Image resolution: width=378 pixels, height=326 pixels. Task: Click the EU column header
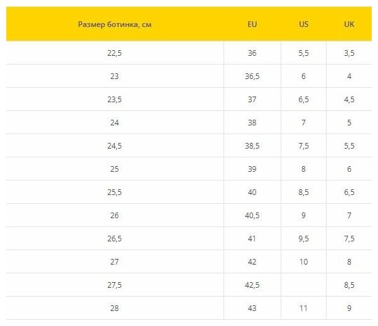pyautogui.click(x=252, y=24)
